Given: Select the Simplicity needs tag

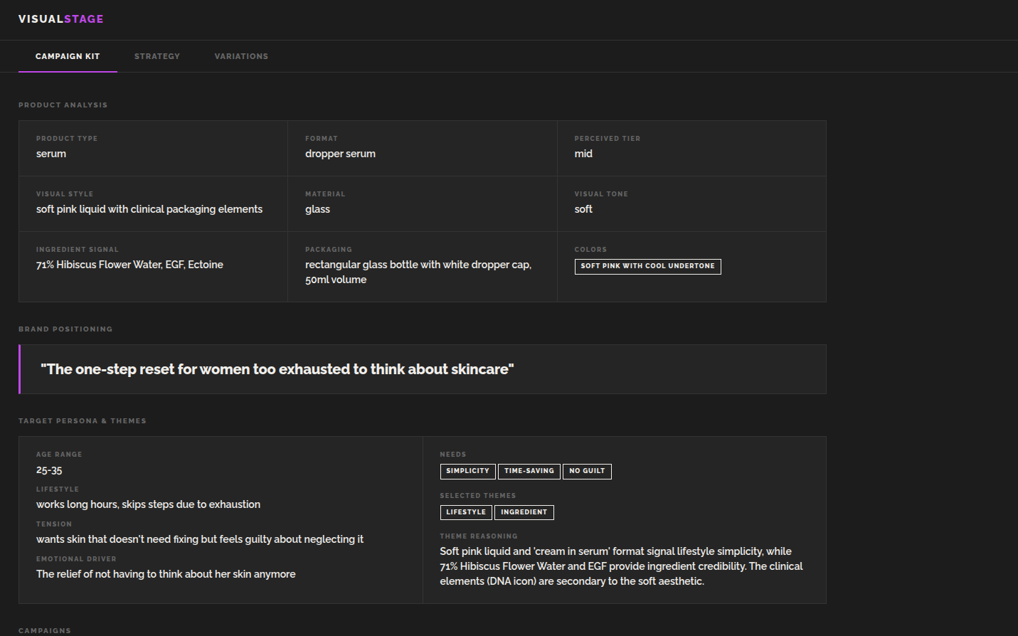Looking at the screenshot, I should point(467,471).
